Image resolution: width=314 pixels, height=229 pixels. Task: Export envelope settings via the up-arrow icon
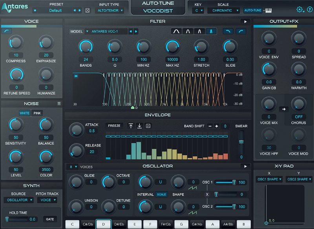[131, 125]
